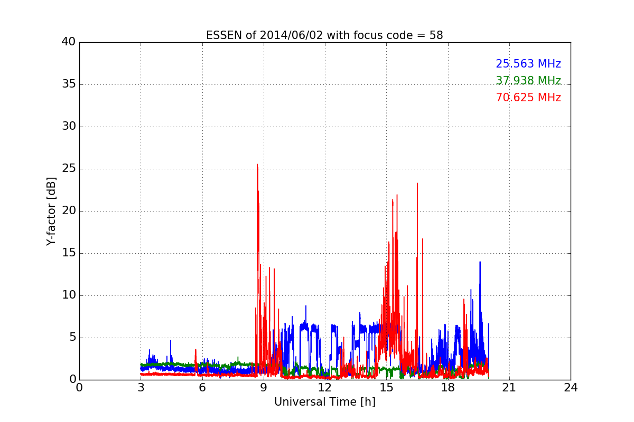Click y-axis tick label 35
The image size is (634, 422).
click(x=69, y=84)
